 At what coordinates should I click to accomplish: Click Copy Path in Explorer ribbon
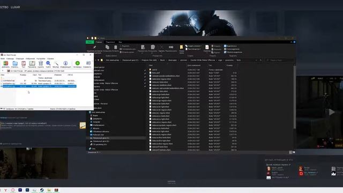pos(128,49)
